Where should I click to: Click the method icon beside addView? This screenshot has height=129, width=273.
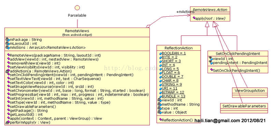(x=8, y=59)
